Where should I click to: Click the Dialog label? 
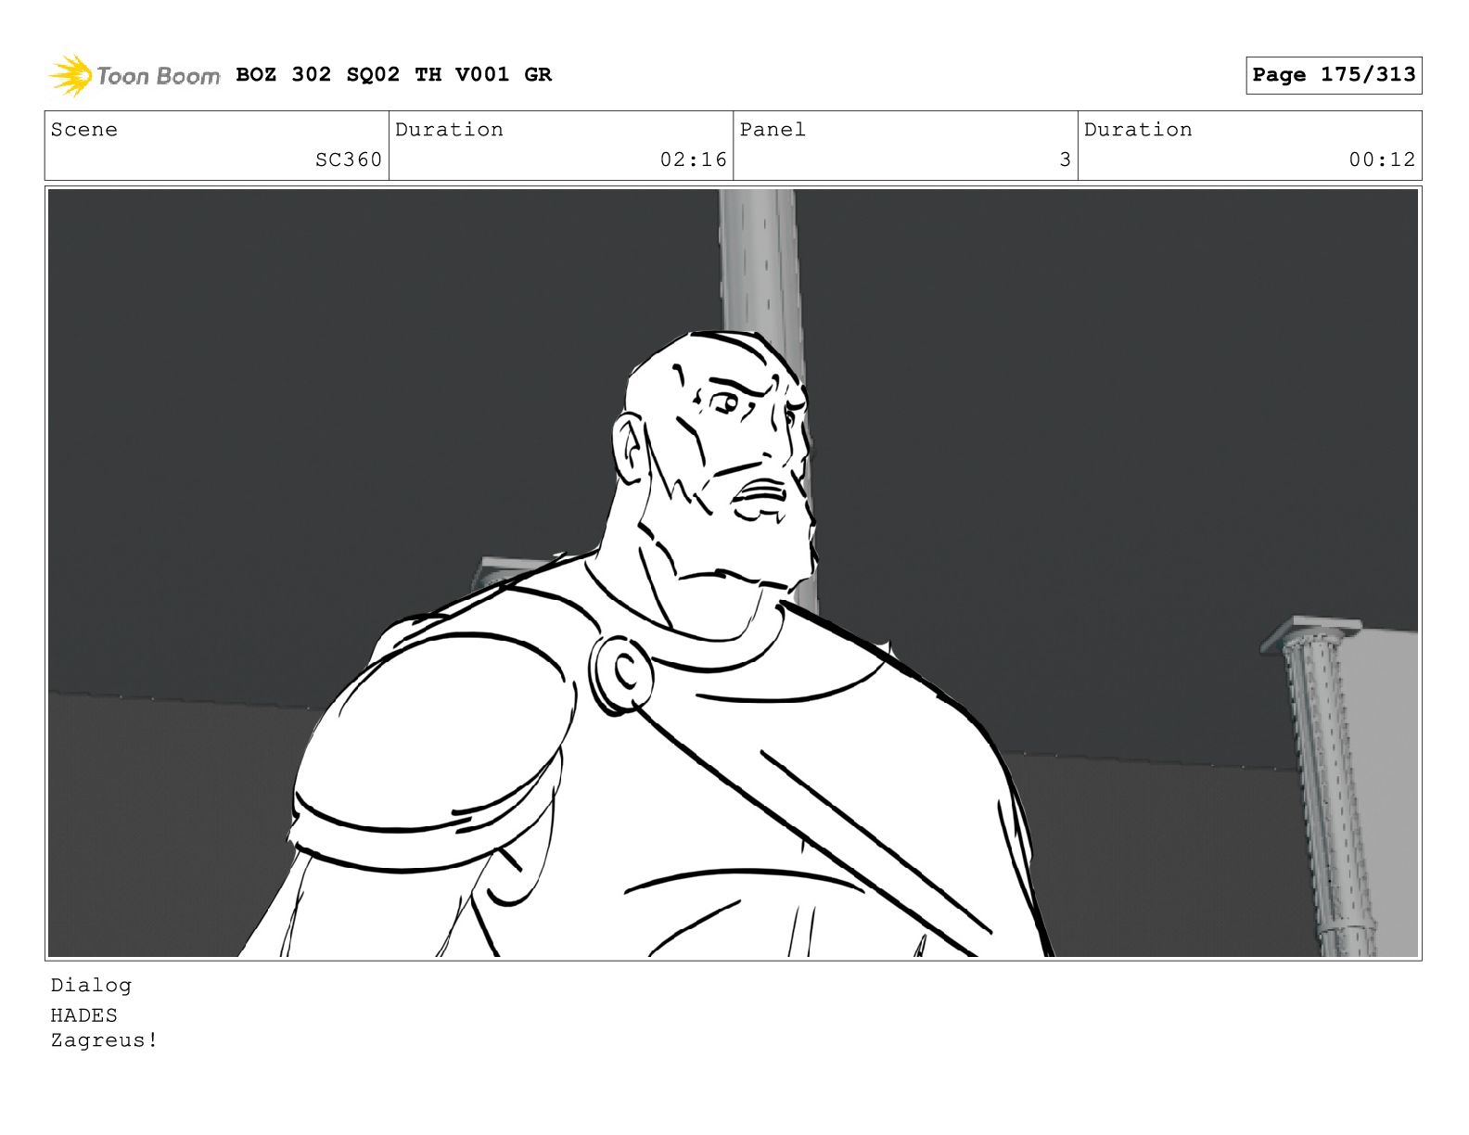pyautogui.click(x=91, y=986)
